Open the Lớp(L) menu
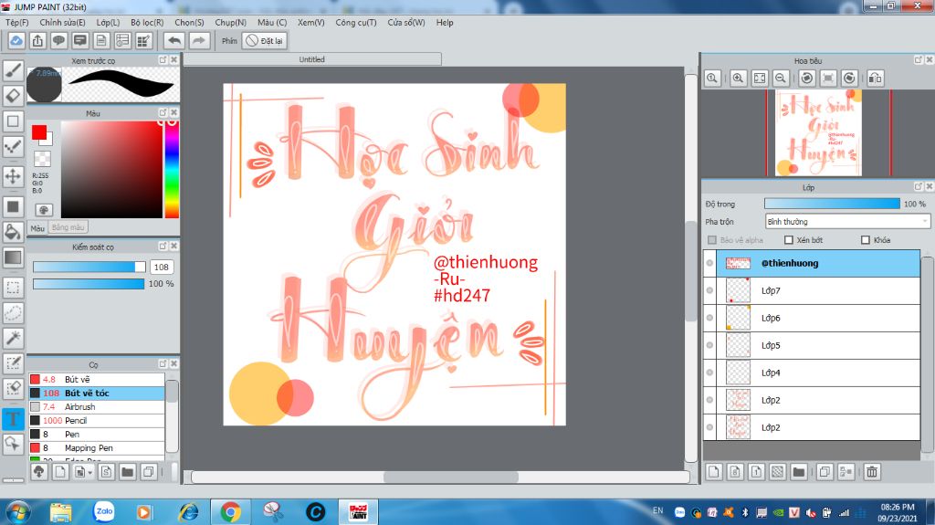Viewport: 935px width, 525px height. point(108,22)
